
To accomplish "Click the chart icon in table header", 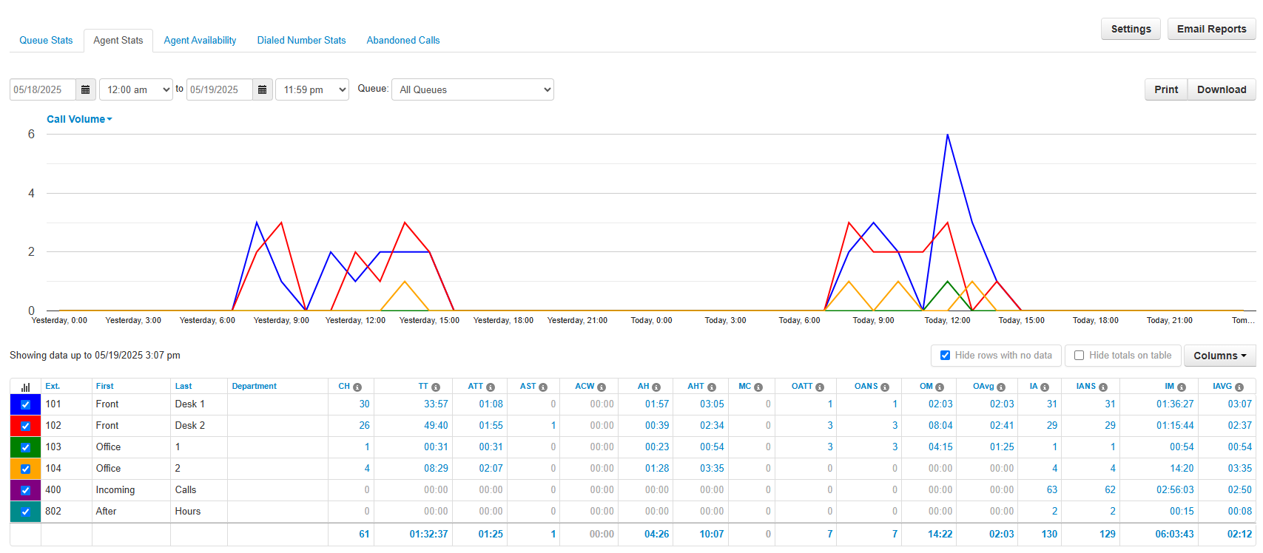I will pos(26,387).
